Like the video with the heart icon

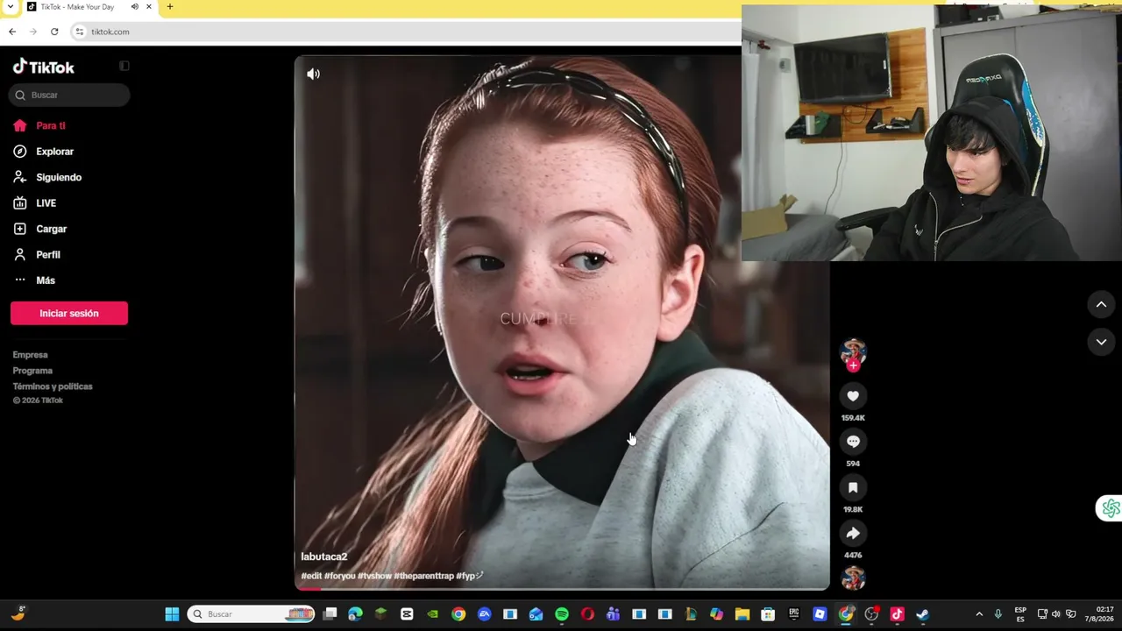click(853, 396)
